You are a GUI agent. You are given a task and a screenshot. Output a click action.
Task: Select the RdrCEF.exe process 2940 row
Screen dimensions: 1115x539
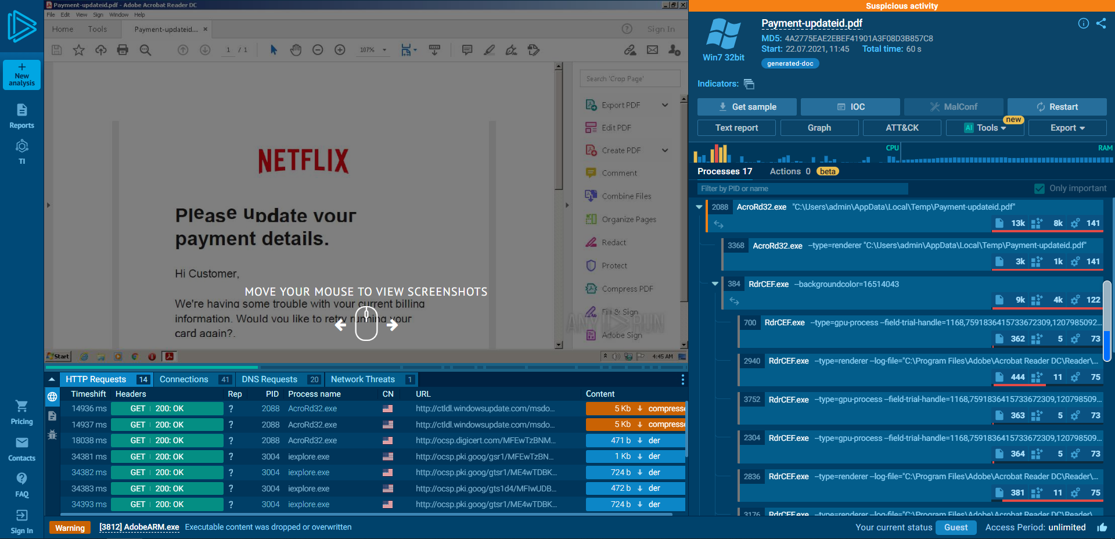(920, 369)
